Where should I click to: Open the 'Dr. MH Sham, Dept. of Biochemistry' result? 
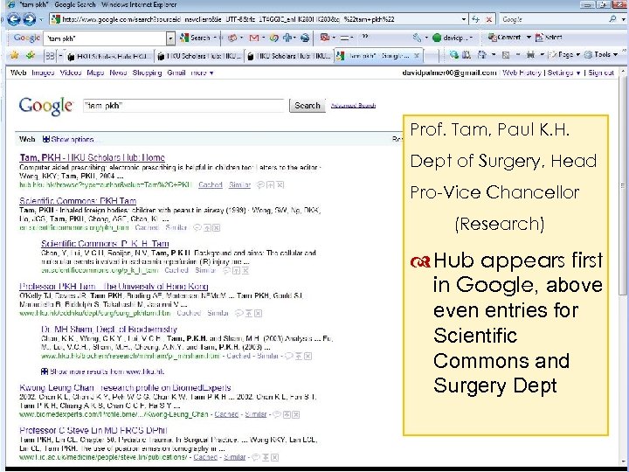109,330
